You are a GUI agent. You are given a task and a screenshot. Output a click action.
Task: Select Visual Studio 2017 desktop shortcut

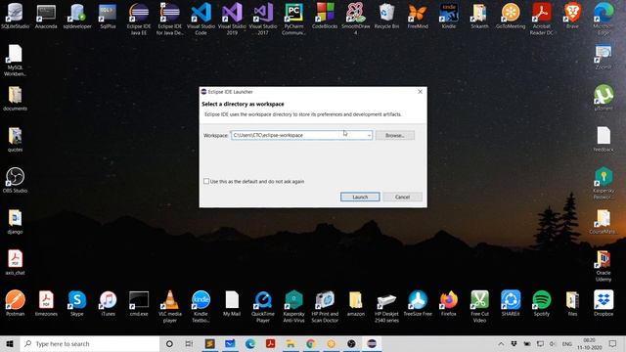pos(263,19)
